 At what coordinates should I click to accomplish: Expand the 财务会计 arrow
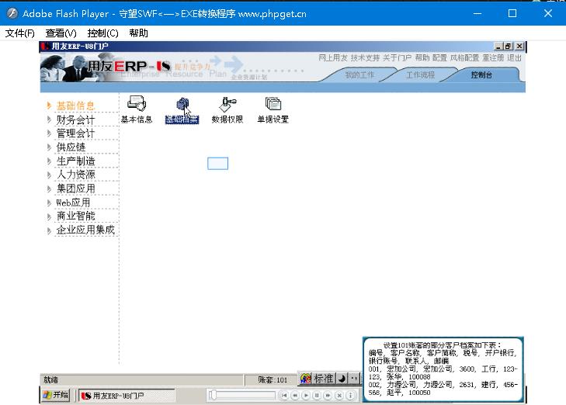pos(49,119)
